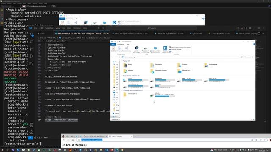Click browser reload button

[x=69, y=140]
